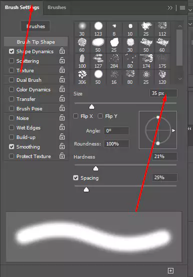
Task: Enable the Noise checkbox
Action: [12, 118]
